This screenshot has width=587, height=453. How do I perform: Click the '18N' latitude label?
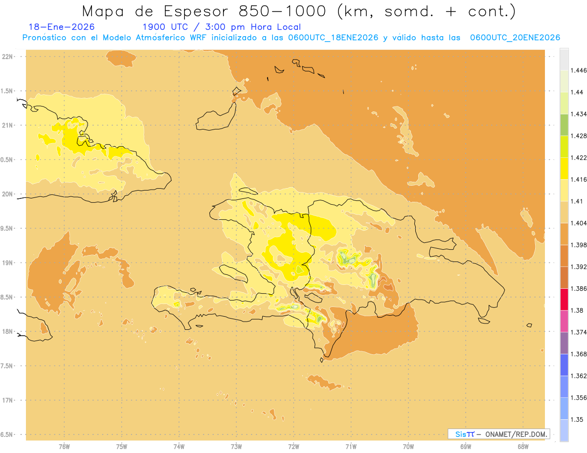7,331
